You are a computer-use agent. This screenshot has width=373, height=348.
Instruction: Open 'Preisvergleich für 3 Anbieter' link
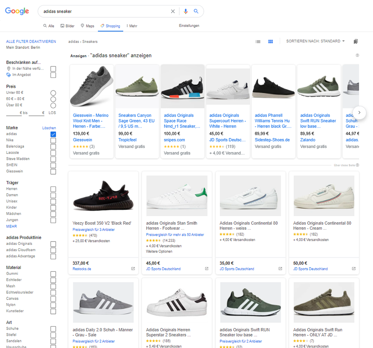(94, 229)
